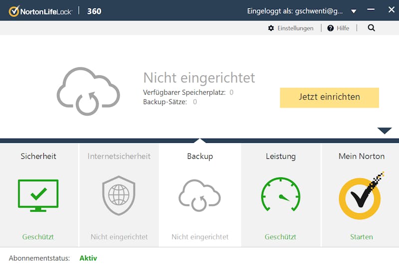
Task: Expand the account dropdown arrow
Action: 354,11
